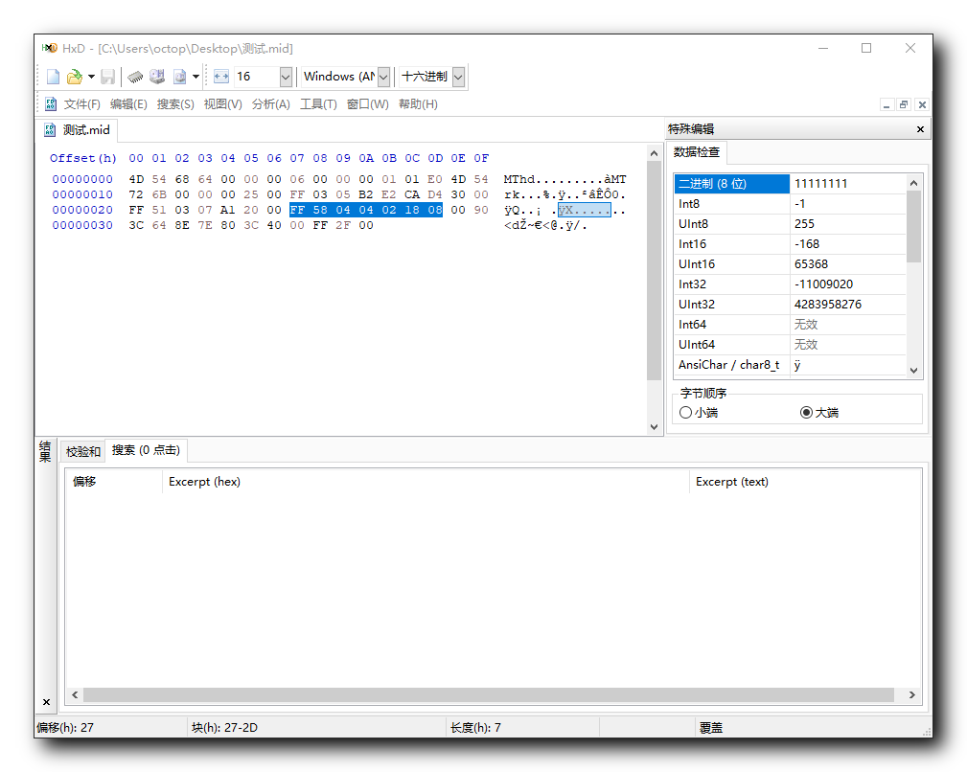Open RAM editor via memory chip icon
The image size is (967, 772).
coord(135,77)
